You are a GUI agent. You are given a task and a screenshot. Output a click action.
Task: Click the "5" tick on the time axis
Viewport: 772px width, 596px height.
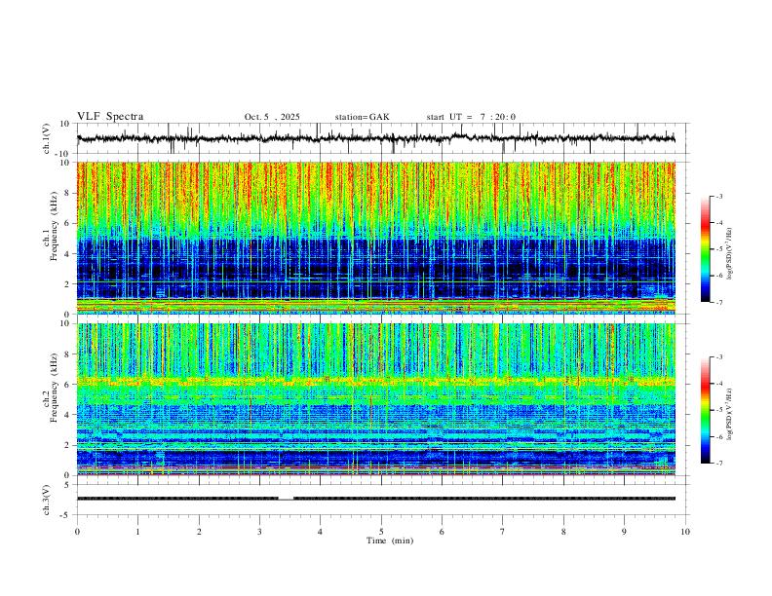point(381,532)
